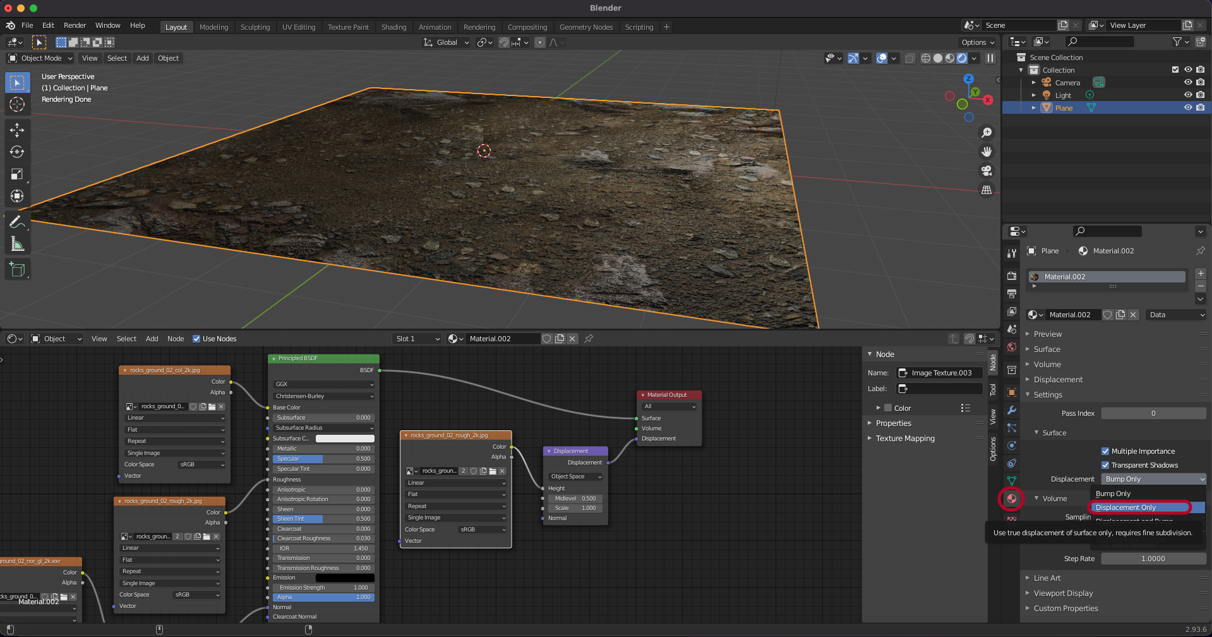The width and height of the screenshot is (1212, 637).
Task: Switch to the Shading workspace tab
Action: [393, 27]
